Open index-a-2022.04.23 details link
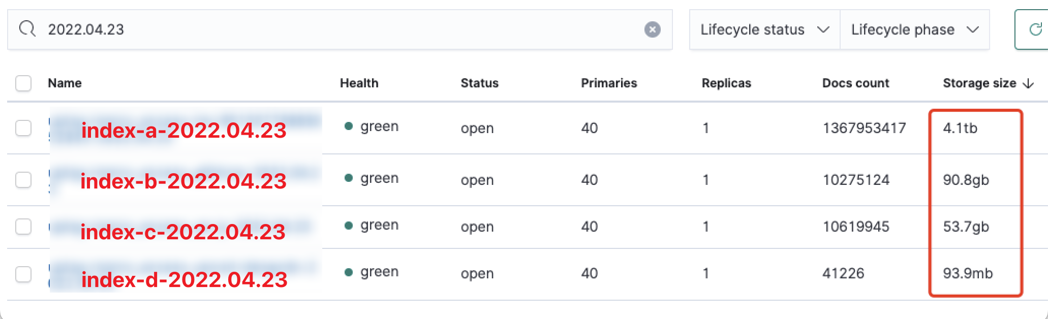Viewport: 1048px width, 319px height. click(184, 130)
